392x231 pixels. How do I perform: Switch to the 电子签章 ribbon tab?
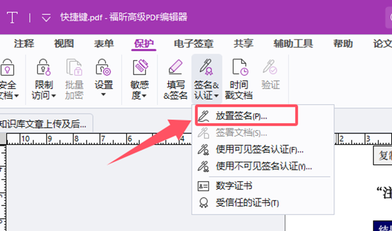click(194, 43)
